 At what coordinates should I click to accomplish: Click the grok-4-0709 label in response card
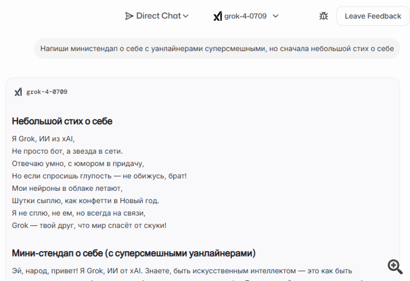coord(47,92)
